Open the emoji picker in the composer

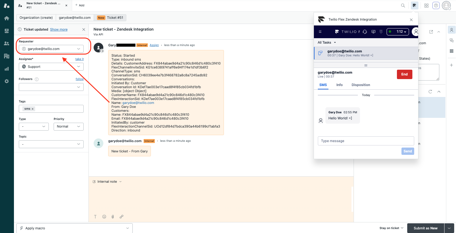[104, 217]
